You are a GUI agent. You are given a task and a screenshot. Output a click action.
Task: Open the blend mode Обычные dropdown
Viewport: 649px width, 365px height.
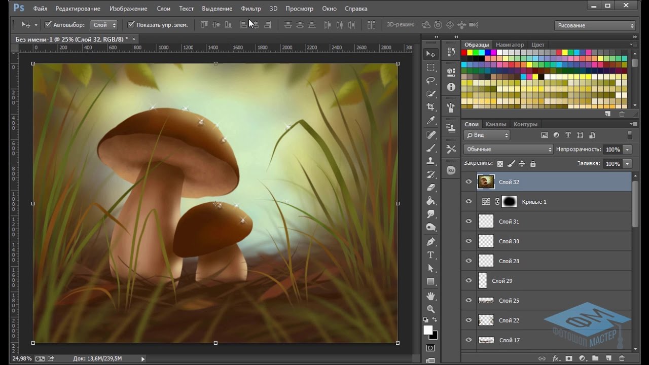508,150
